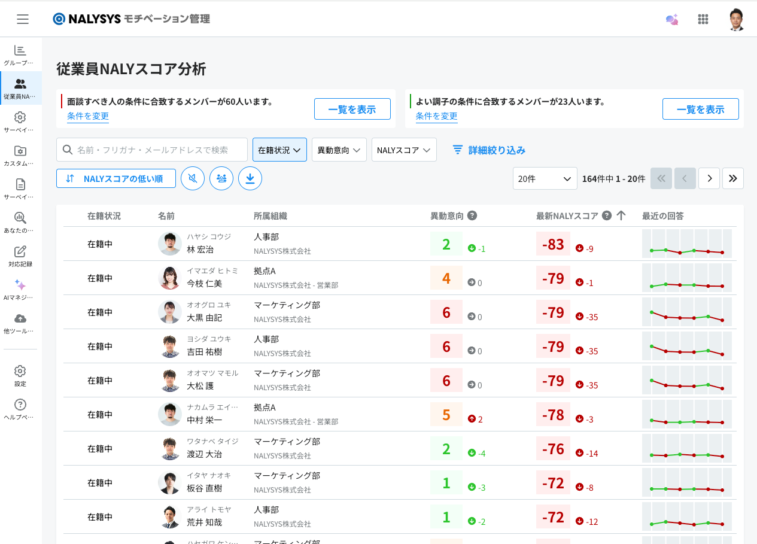Open the 20件 page size dropdown
The width and height of the screenshot is (757, 544).
click(x=545, y=178)
